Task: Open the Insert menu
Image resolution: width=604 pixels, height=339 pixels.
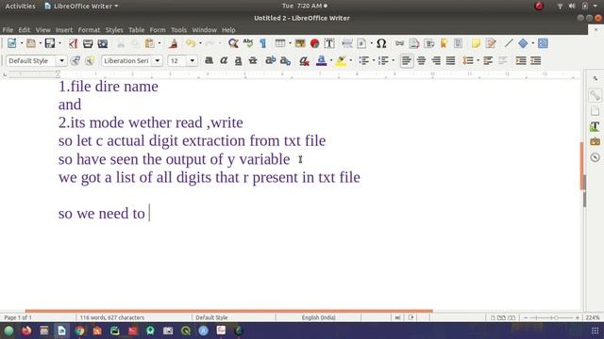Action: tap(64, 30)
